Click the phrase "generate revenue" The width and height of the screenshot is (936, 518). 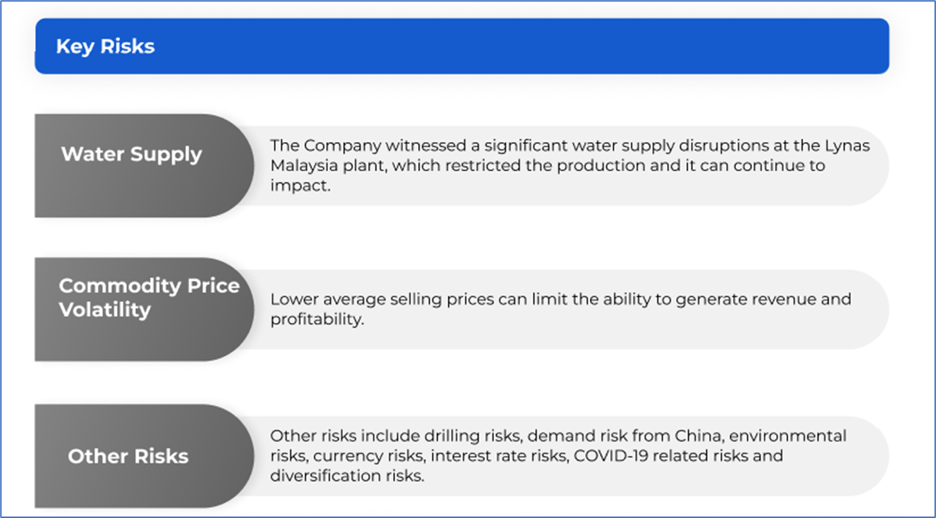(740, 299)
